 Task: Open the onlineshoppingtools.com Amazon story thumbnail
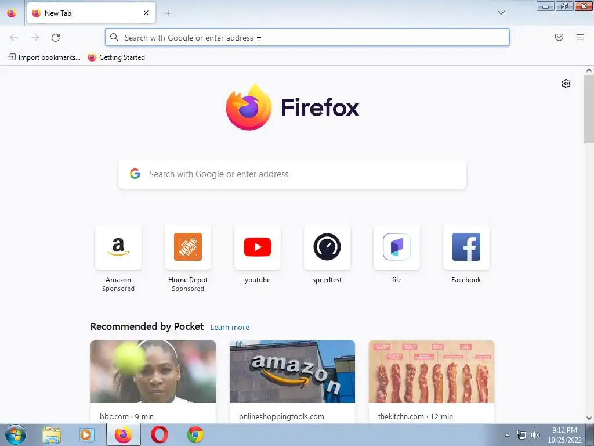(292, 372)
